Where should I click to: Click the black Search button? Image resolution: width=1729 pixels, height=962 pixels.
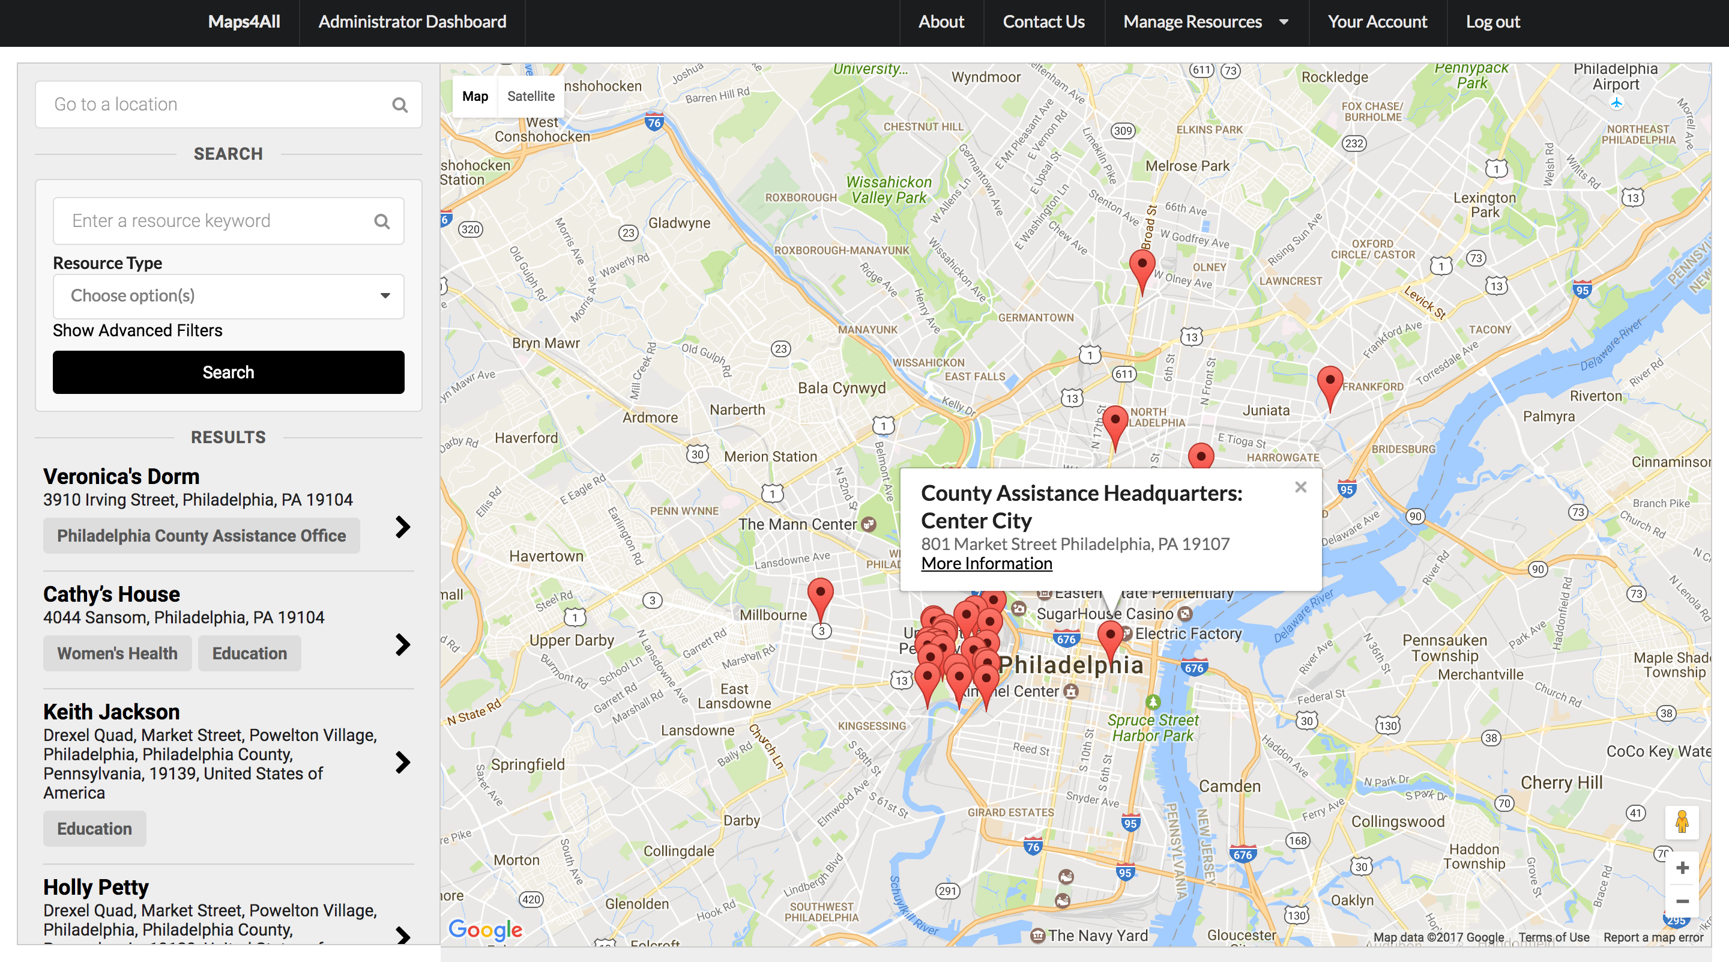tap(228, 372)
